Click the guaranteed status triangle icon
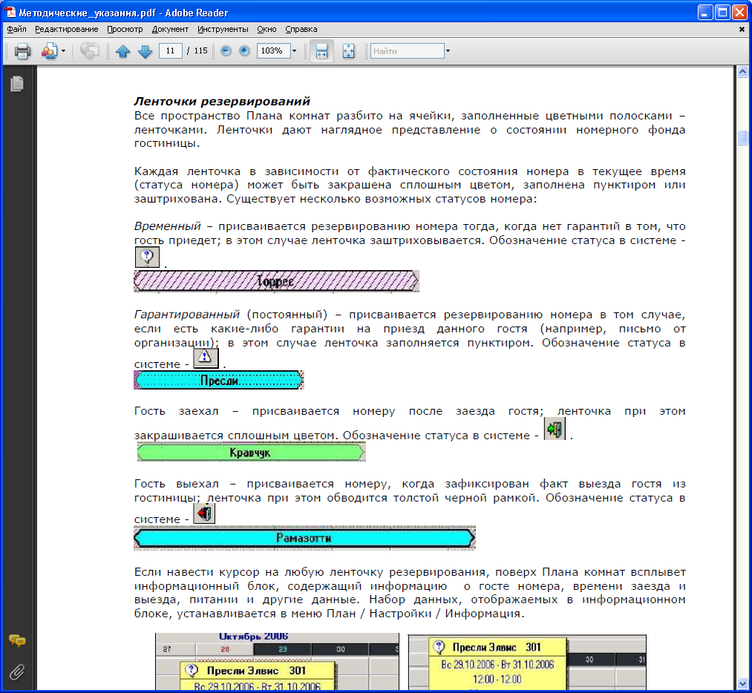752x693 pixels. 206,358
